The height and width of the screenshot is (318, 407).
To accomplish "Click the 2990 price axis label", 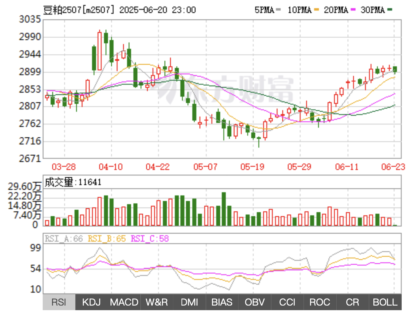I will 30,37.
